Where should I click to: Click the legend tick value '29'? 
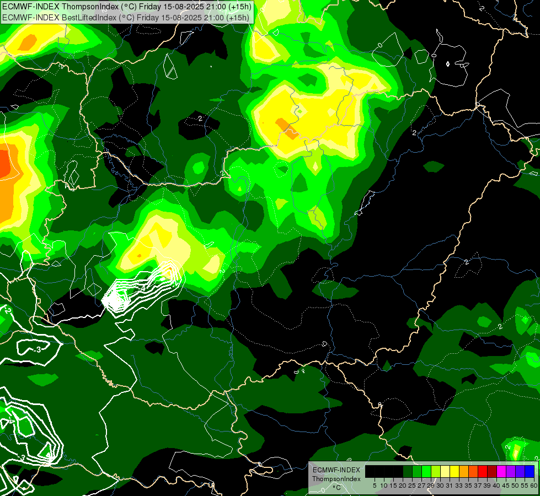(x=431, y=486)
